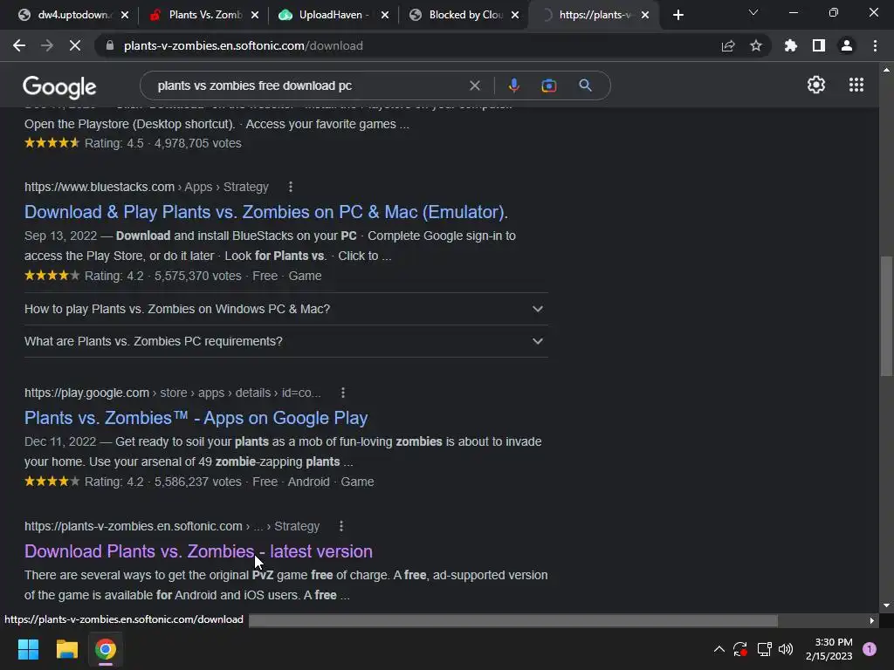Open tab search dropdown arrow
894x670 pixels.
click(753, 12)
